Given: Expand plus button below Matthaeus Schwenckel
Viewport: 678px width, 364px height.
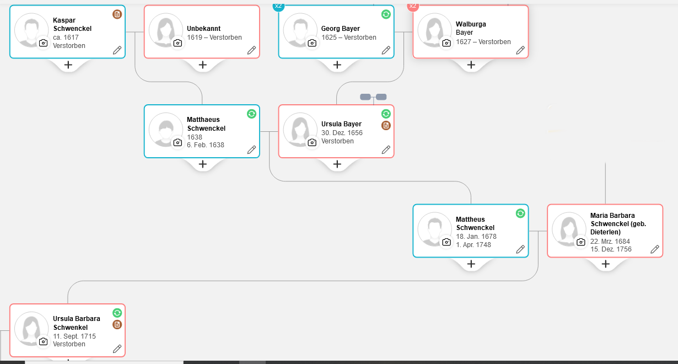Looking at the screenshot, I should [x=202, y=164].
